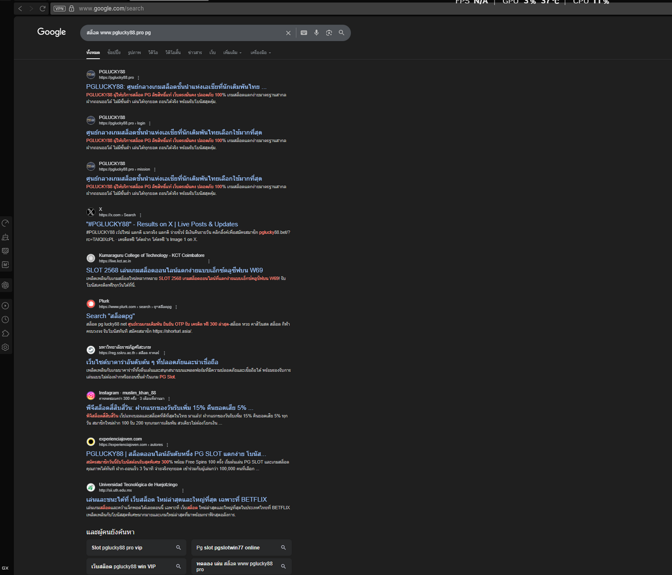Open three-dot menu beside x.com › Search
Image resolution: width=672 pixels, height=575 pixels.
pyautogui.click(x=141, y=215)
